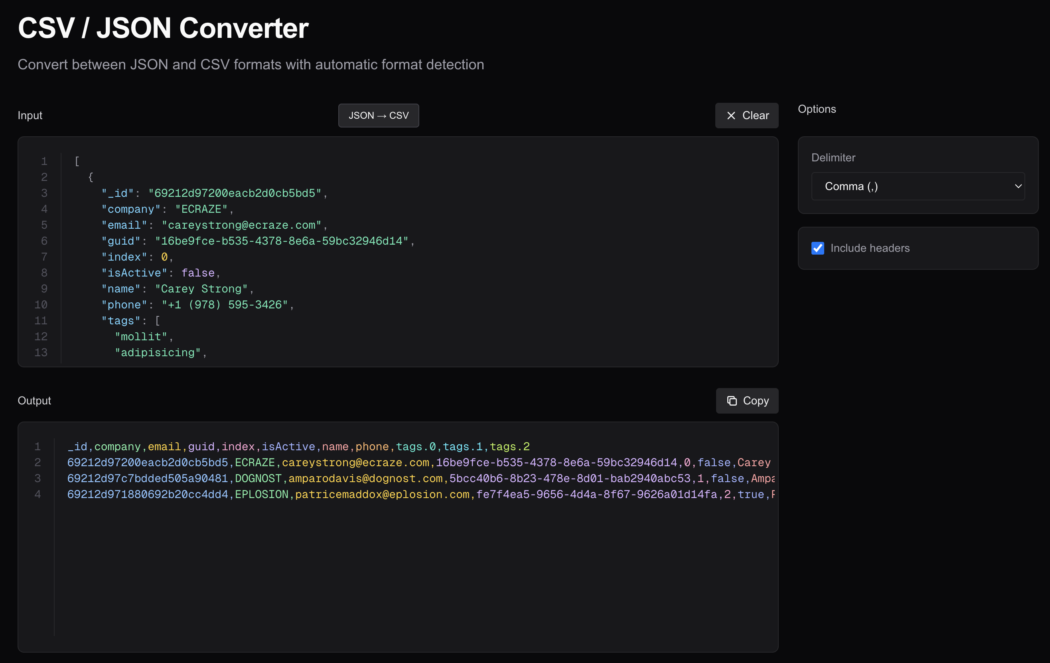1050x663 pixels.
Task: Click the DOGNOST row in output
Action: click(x=258, y=478)
